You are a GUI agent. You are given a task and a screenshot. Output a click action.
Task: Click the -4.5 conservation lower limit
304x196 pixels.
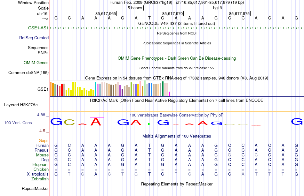tap(42, 131)
